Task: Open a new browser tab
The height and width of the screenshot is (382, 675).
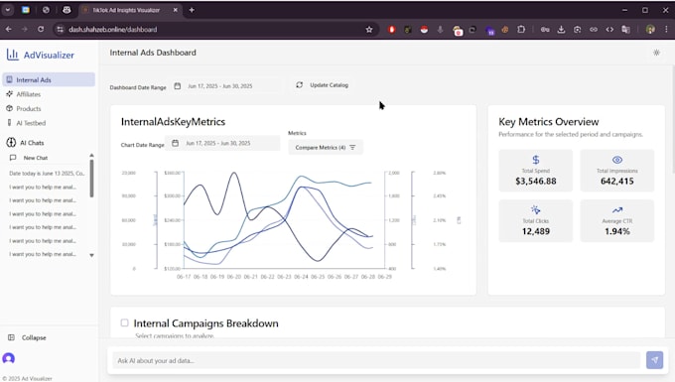Action: point(192,10)
